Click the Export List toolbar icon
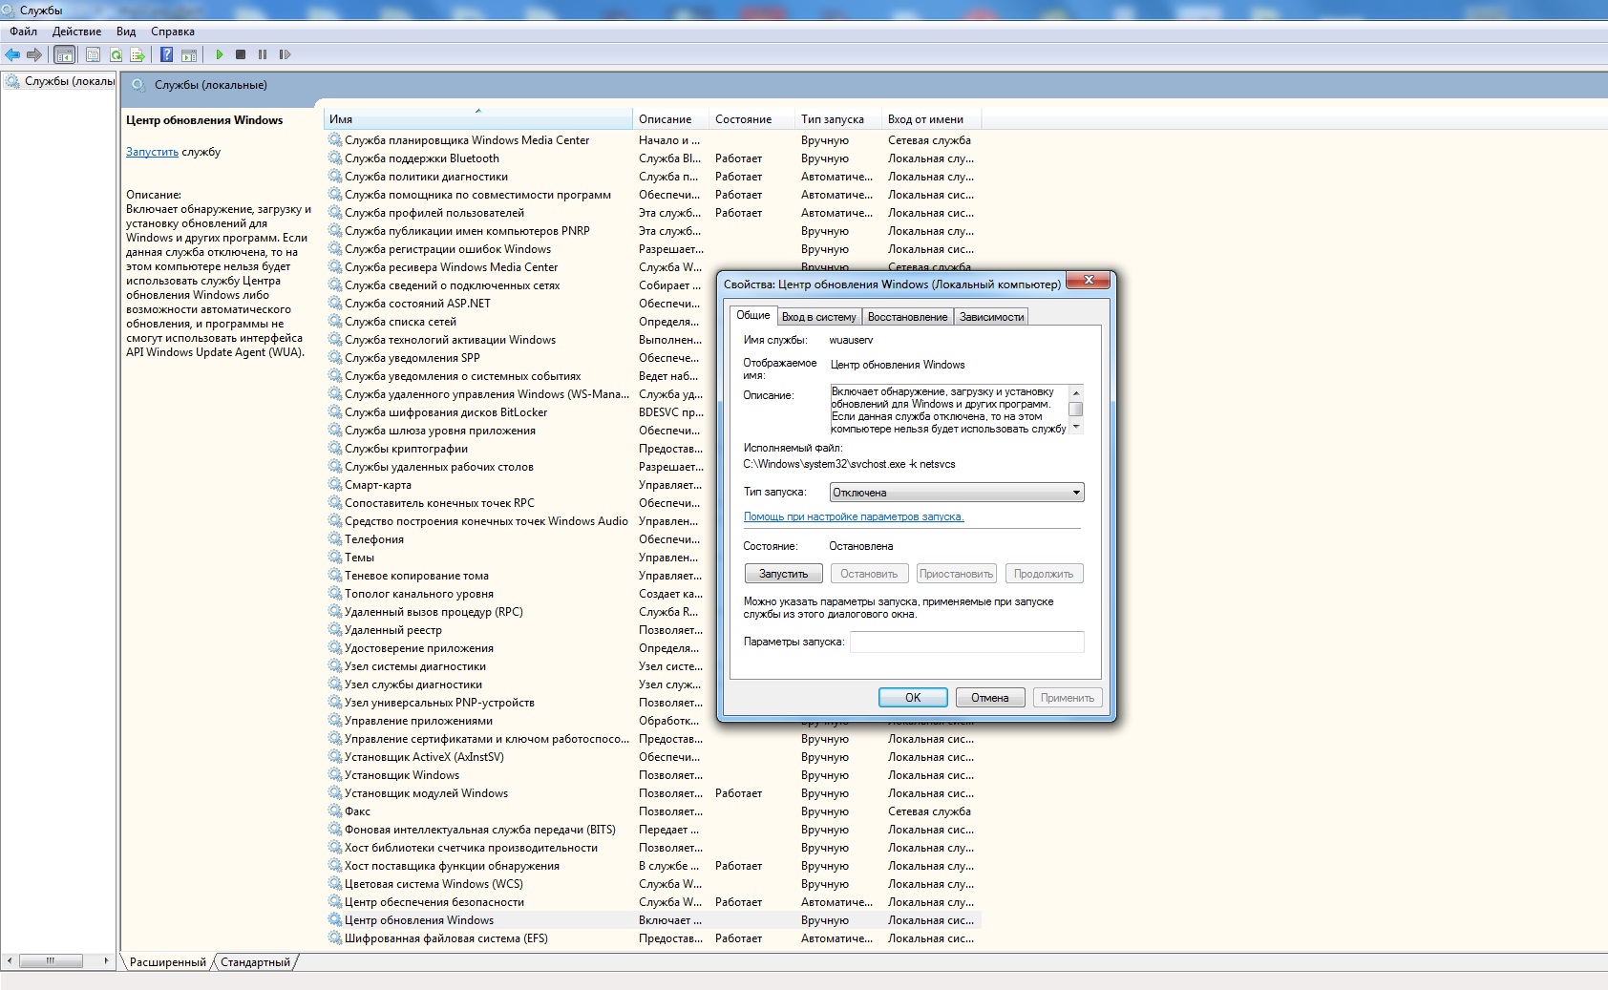The height and width of the screenshot is (990, 1608). (x=138, y=54)
